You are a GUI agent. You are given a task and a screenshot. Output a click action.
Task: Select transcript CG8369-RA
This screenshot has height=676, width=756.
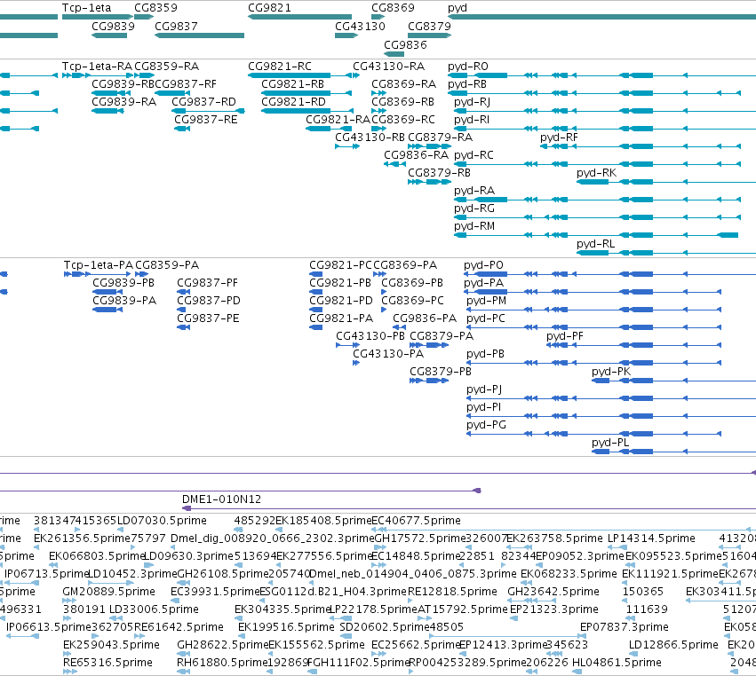click(403, 83)
